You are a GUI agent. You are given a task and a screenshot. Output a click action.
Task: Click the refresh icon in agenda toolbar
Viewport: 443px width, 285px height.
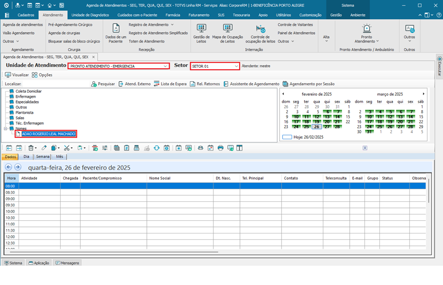click(157, 148)
